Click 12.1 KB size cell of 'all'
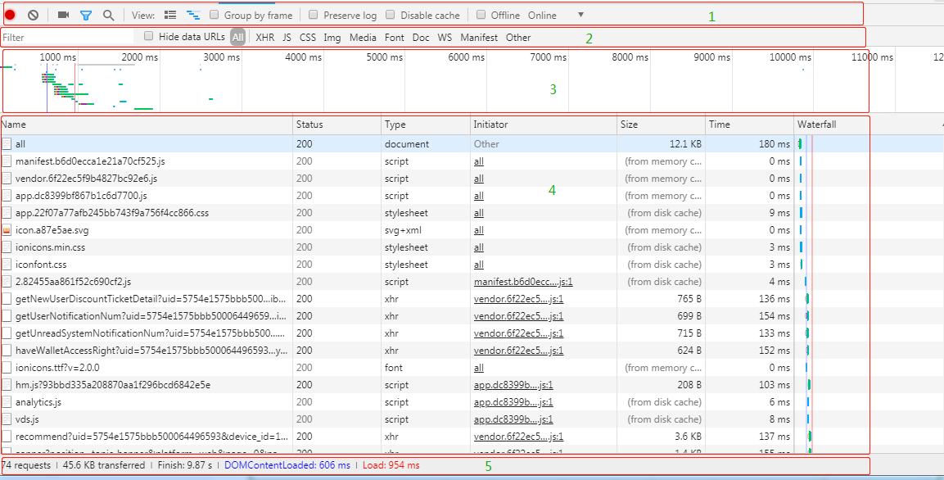This screenshot has width=944, height=480. 687,144
